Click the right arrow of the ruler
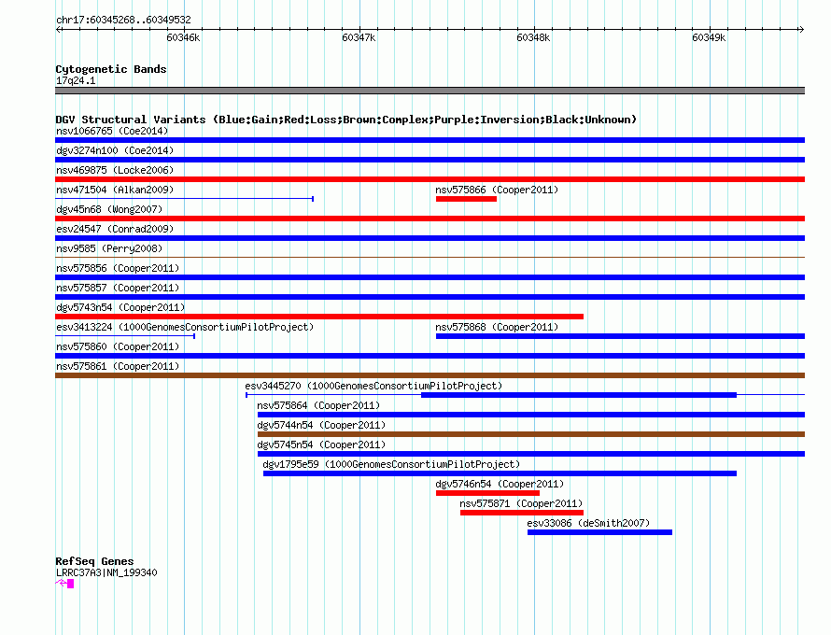The width and height of the screenshot is (831, 635). pyautogui.click(x=801, y=30)
